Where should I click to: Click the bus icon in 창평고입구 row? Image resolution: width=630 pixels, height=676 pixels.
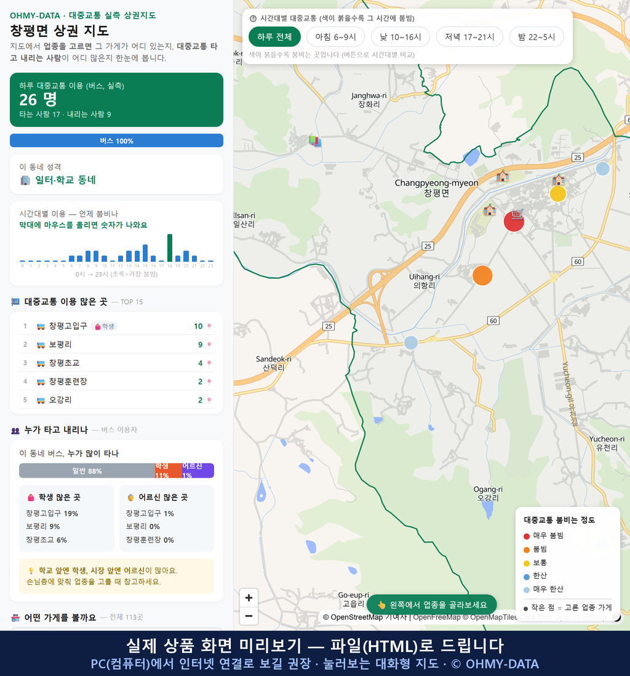tap(41, 326)
